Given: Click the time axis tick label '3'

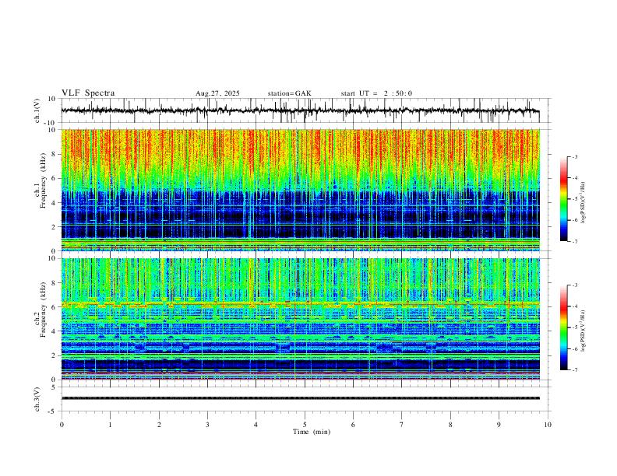Looking at the screenshot, I should tap(207, 425).
